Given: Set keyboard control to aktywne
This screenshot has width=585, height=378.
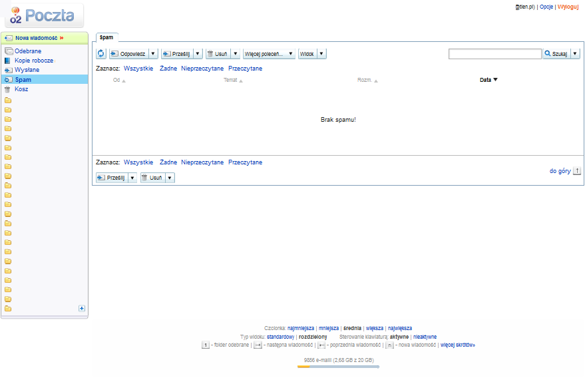Looking at the screenshot, I should point(399,337).
